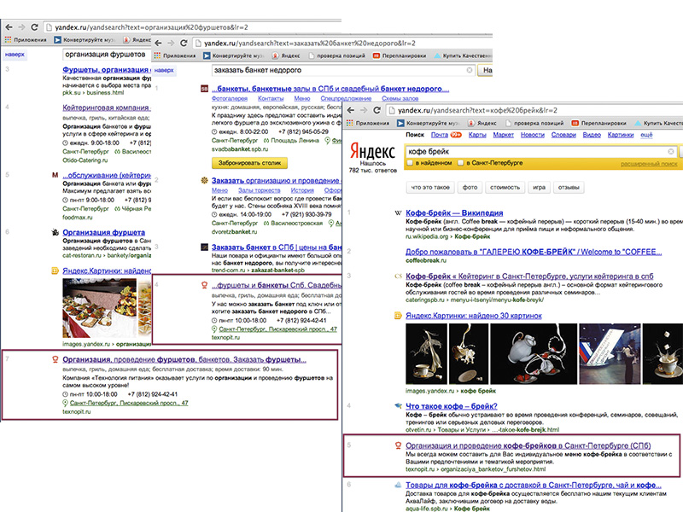
Task: Click the 'Забронировать столик' button
Action: pos(249,163)
